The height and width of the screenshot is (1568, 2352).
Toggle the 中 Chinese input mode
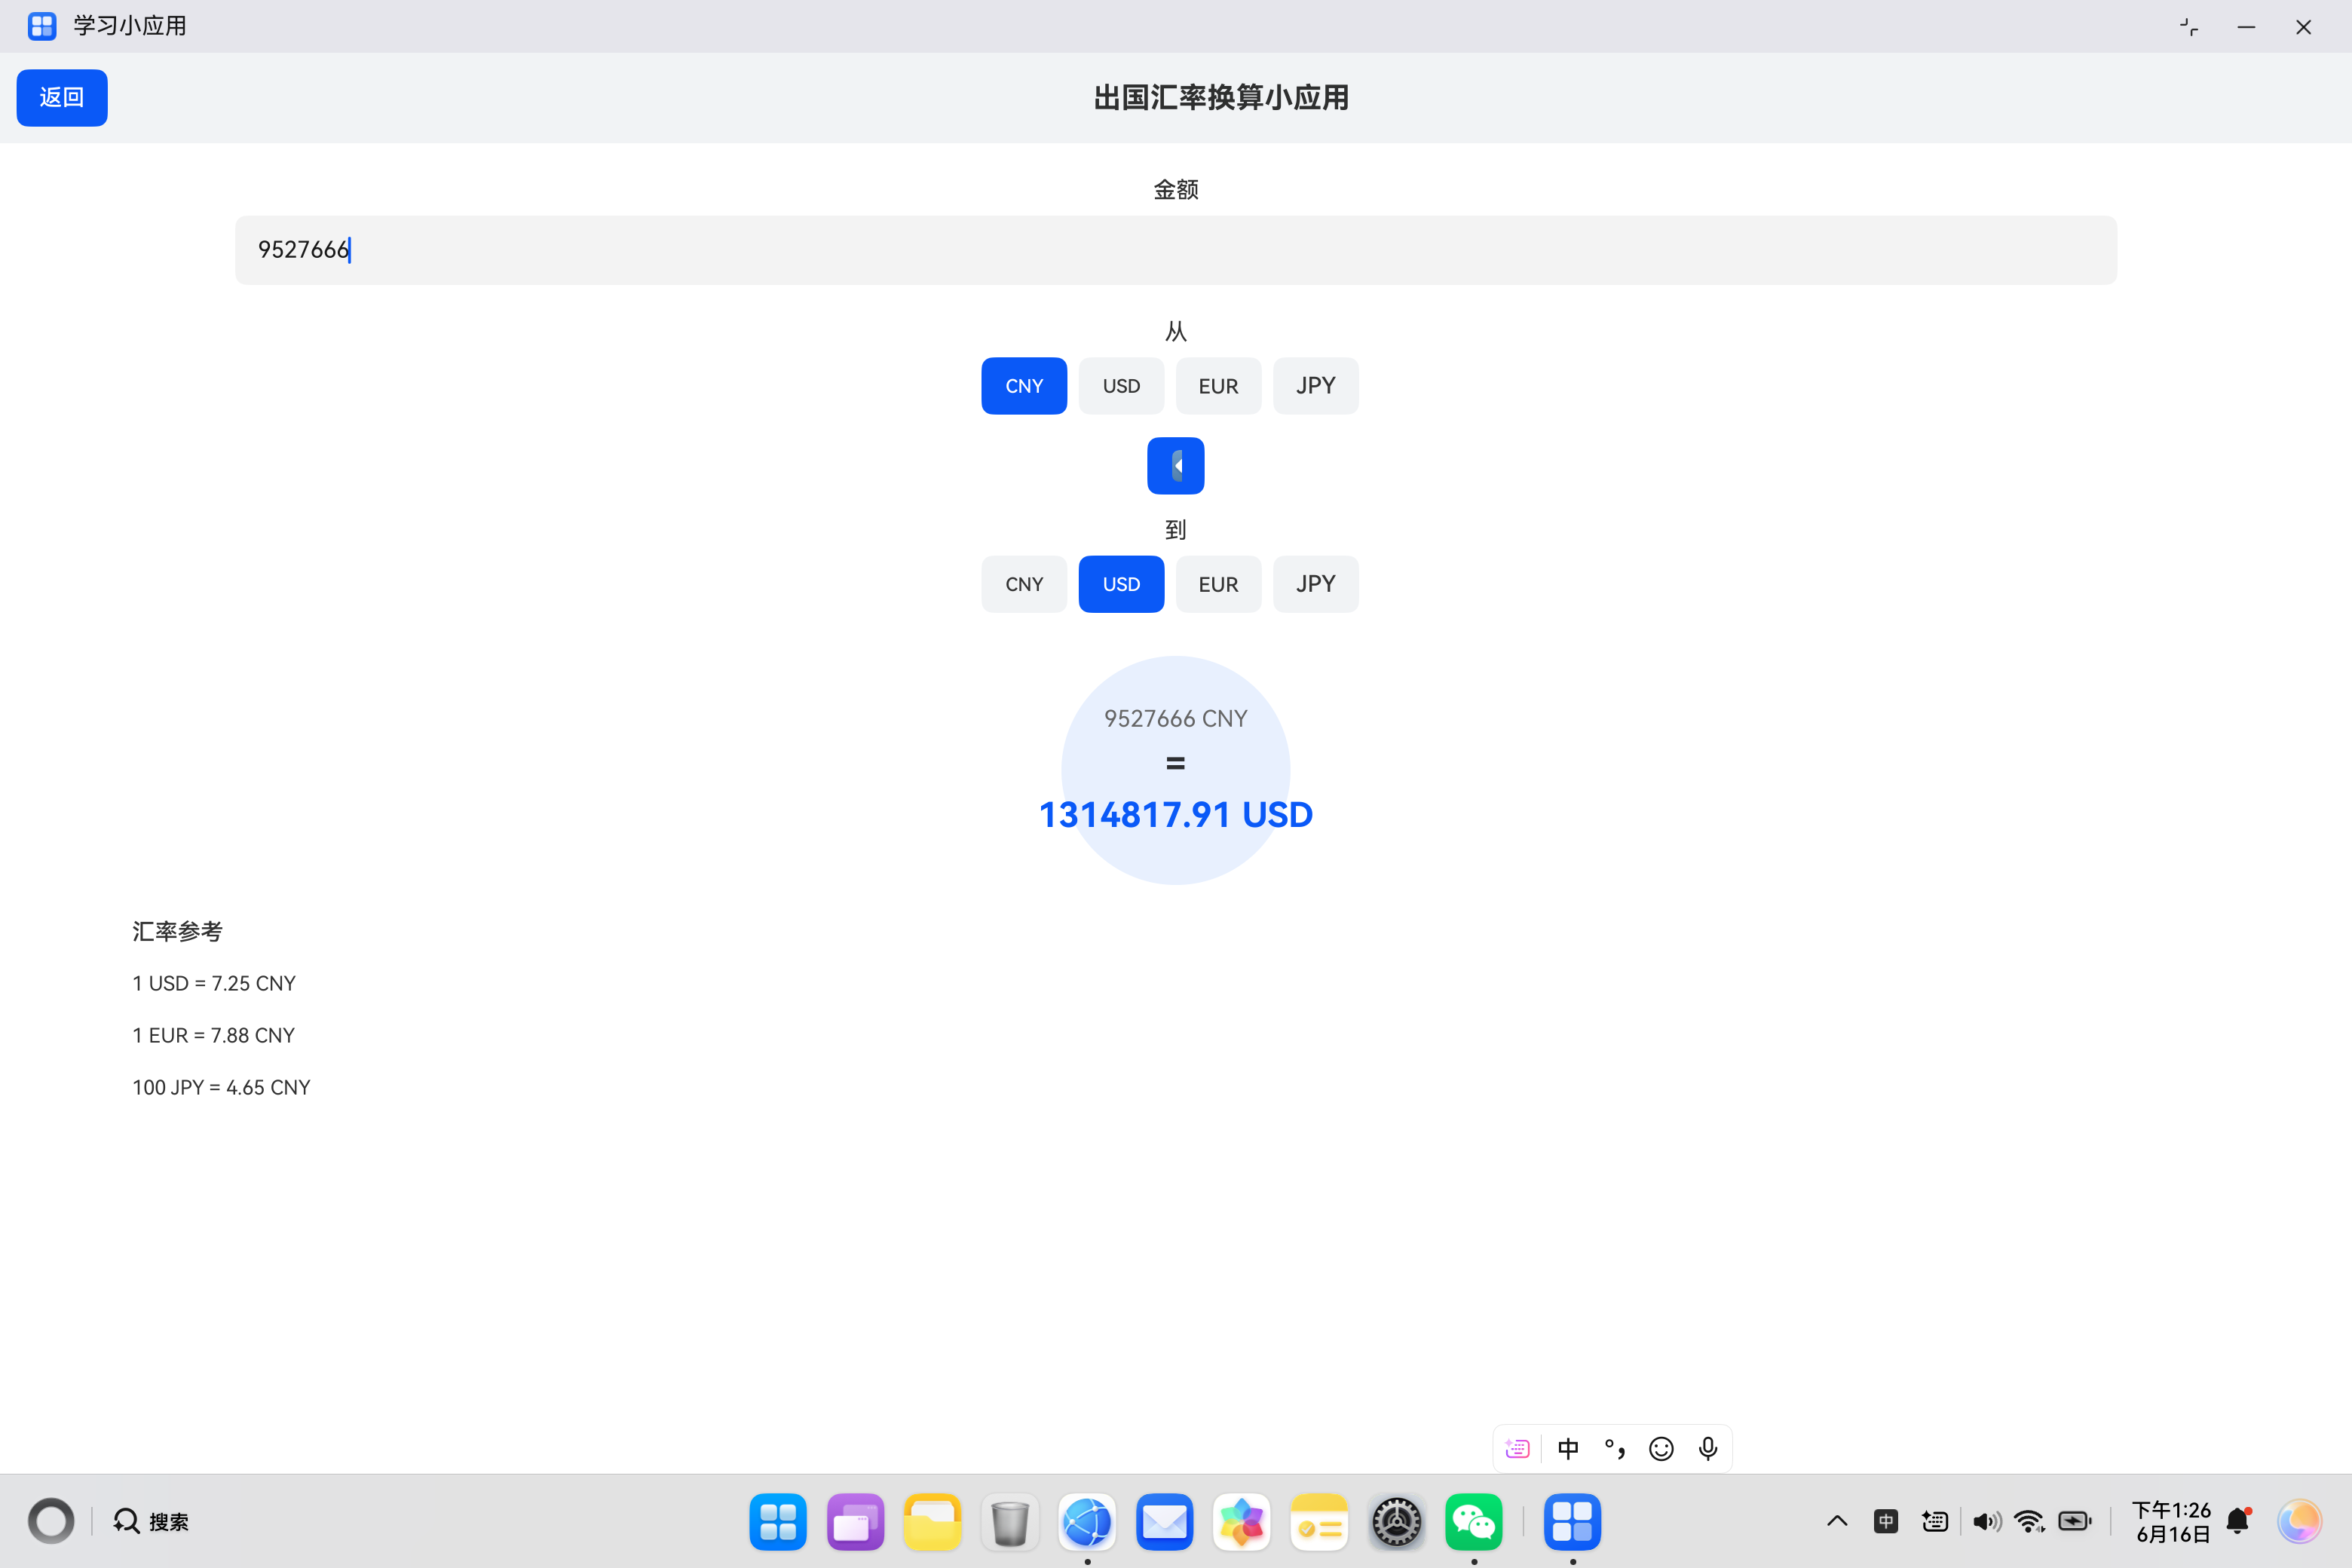click(1568, 1448)
